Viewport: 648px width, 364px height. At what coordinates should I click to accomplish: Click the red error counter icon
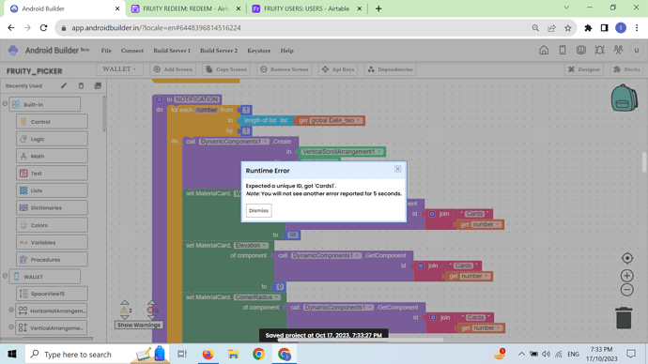(x=151, y=310)
